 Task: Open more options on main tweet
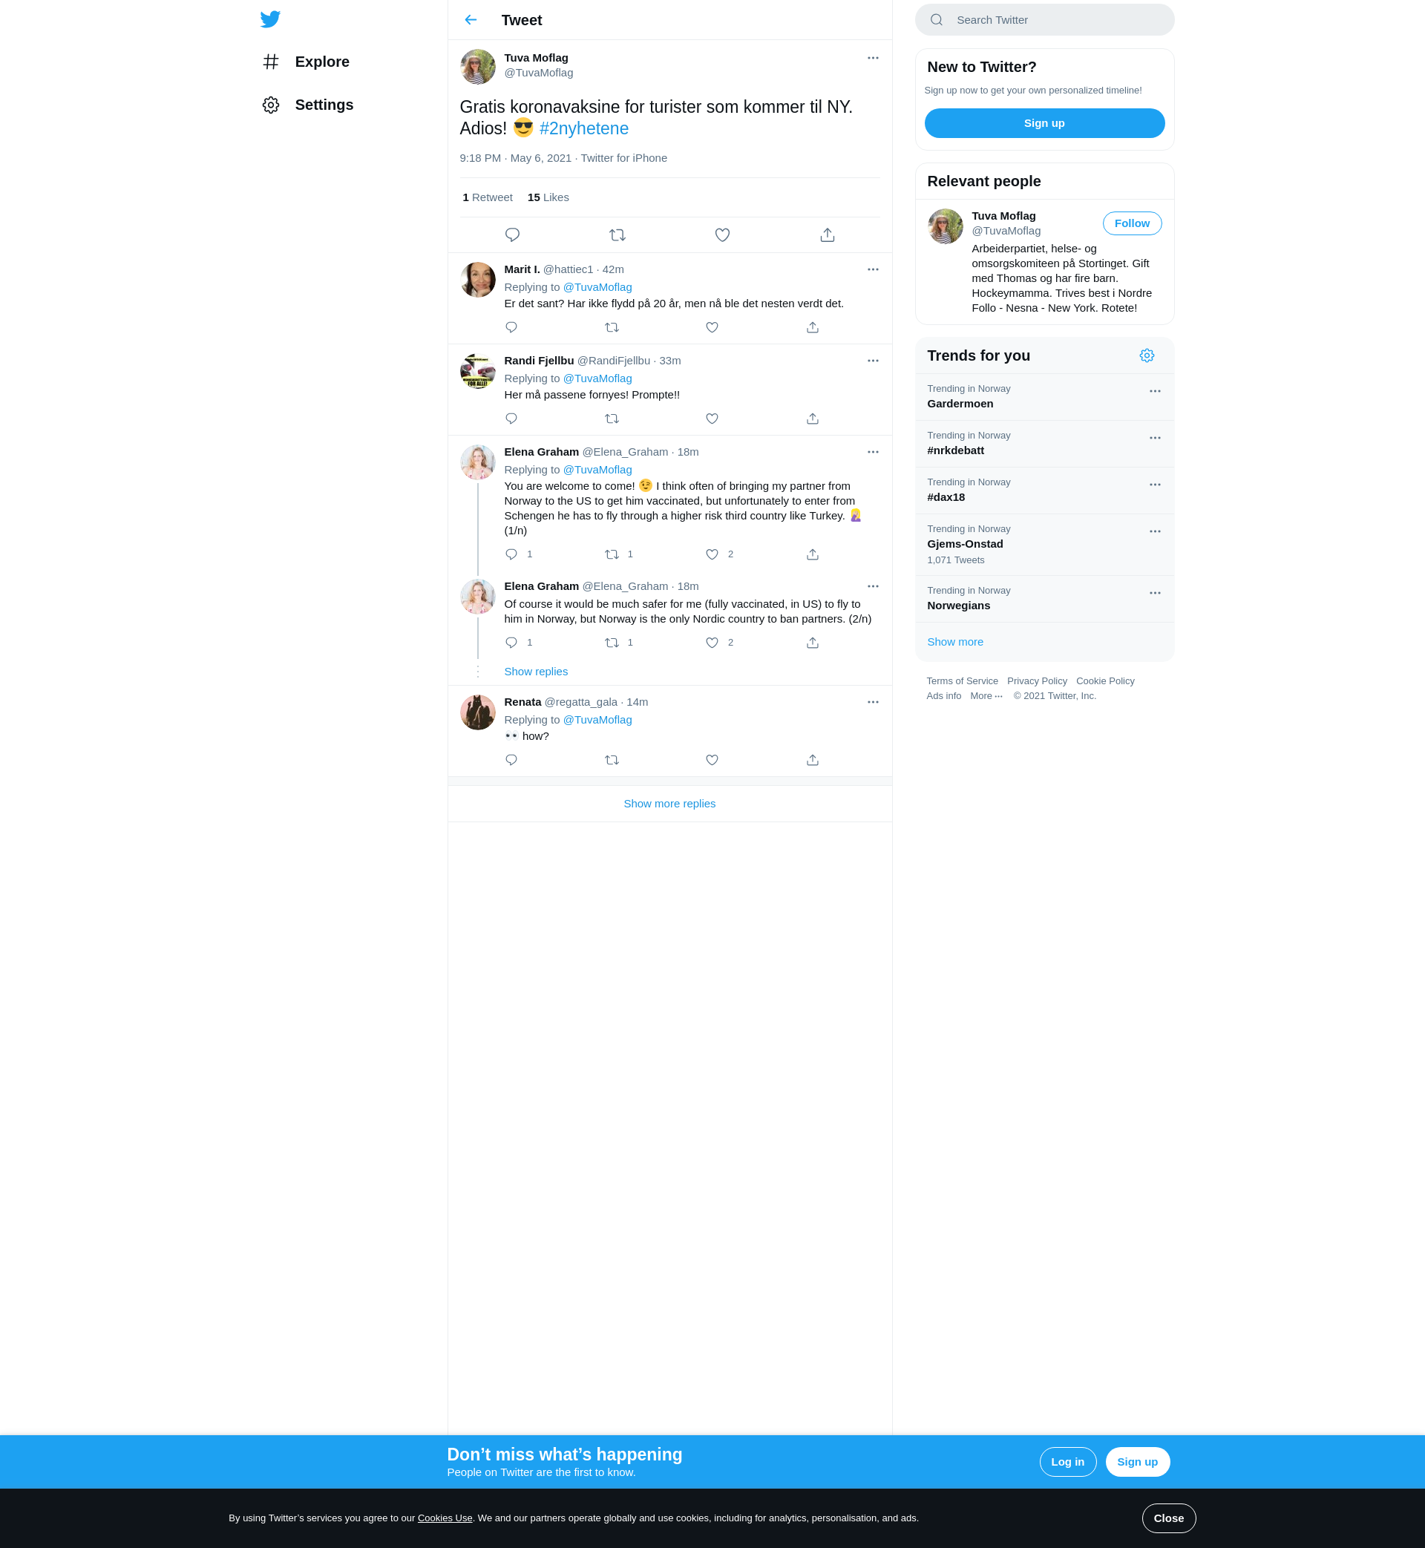coord(872,58)
